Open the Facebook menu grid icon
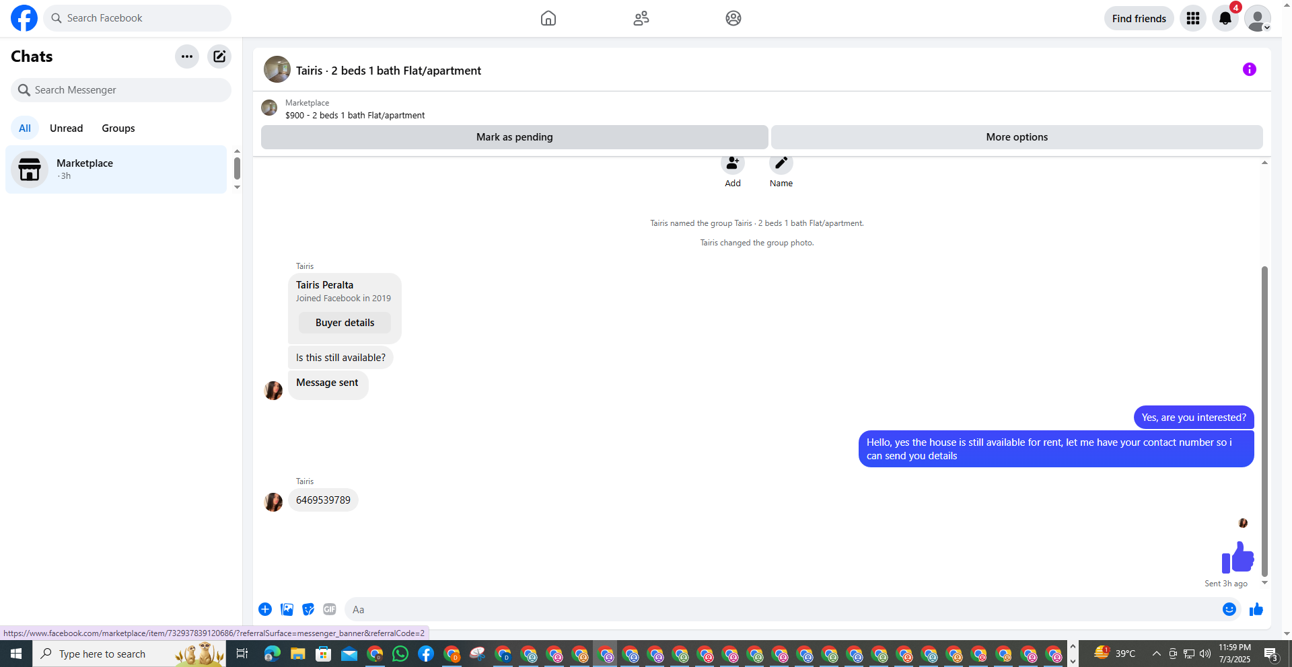The height and width of the screenshot is (667, 1292). (1193, 18)
